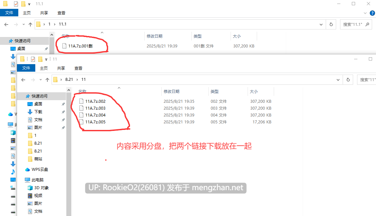Select 快速访问 in the 11 window sidebar
The height and width of the screenshot is (216, 376).
coord(40,96)
